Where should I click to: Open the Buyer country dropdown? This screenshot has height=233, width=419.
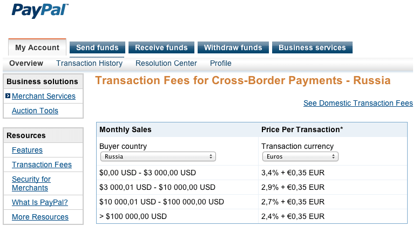[x=158, y=156]
